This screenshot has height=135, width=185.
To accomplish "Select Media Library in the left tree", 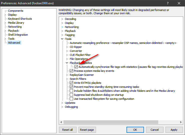I will coord(16,23).
